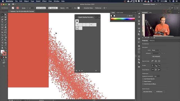Open the Stroke panel icon in dock
Image resolution: width=180 pixels, height=101 pixels.
tap(139, 28)
